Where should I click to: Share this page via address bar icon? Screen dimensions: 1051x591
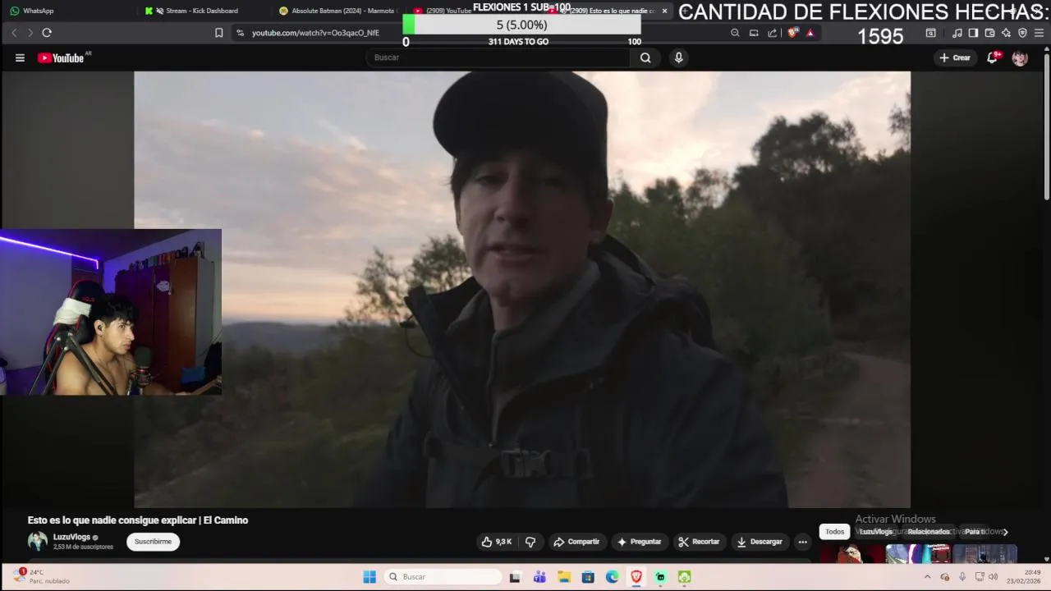tap(773, 33)
